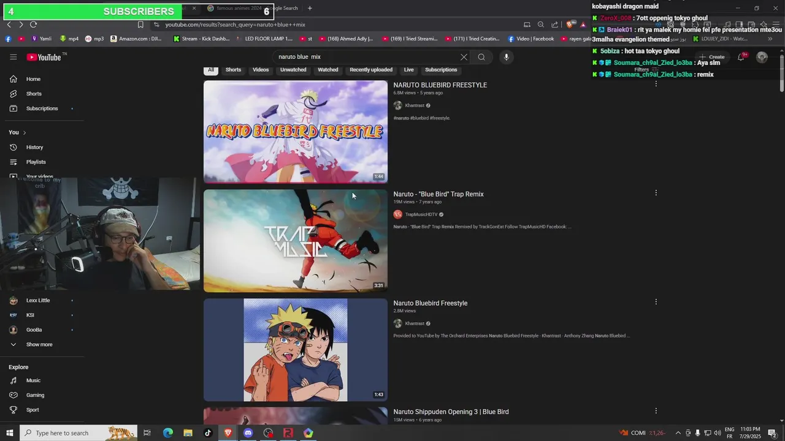The width and height of the screenshot is (785, 441).
Task: Open KSI channel subscription
Action: tap(30, 315)
